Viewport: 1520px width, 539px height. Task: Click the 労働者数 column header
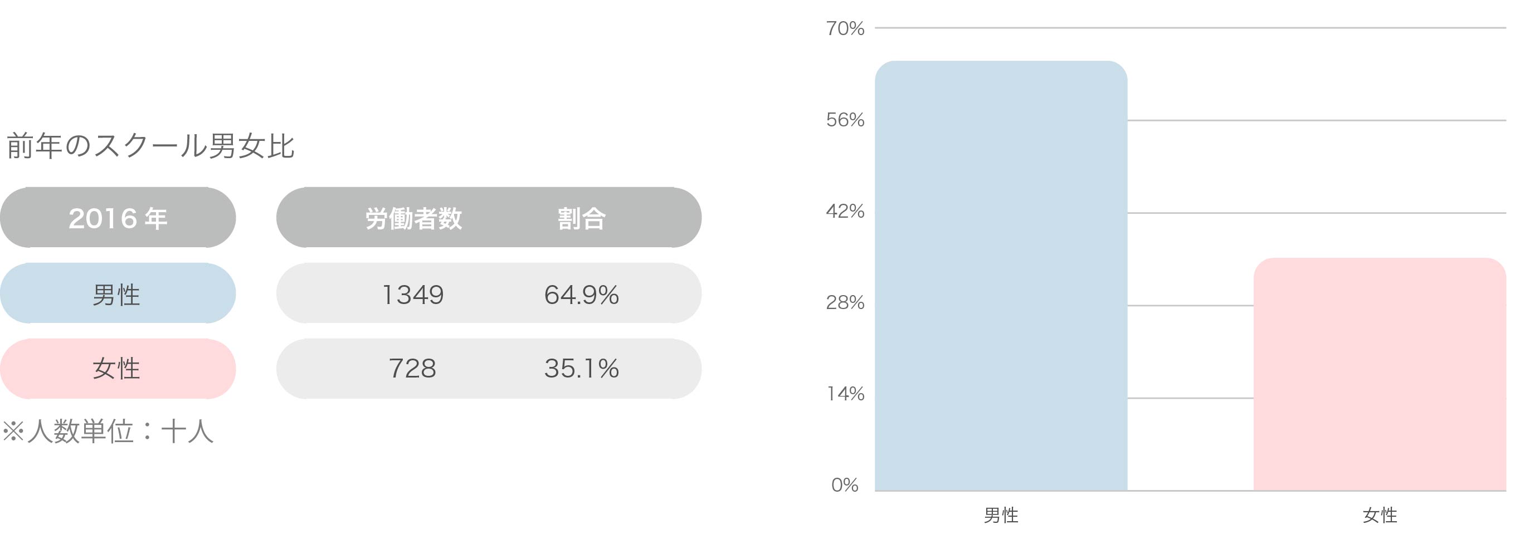(413, 218)
